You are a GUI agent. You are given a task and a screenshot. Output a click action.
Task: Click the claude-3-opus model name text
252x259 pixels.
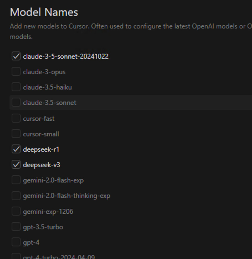coord(44,72)
